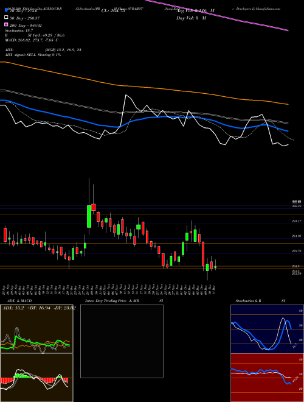Screen dimensions: 304x402
Task: Click the ADX (MGR) 15.2, 16.9, 23 values
Action: (63, 50)
